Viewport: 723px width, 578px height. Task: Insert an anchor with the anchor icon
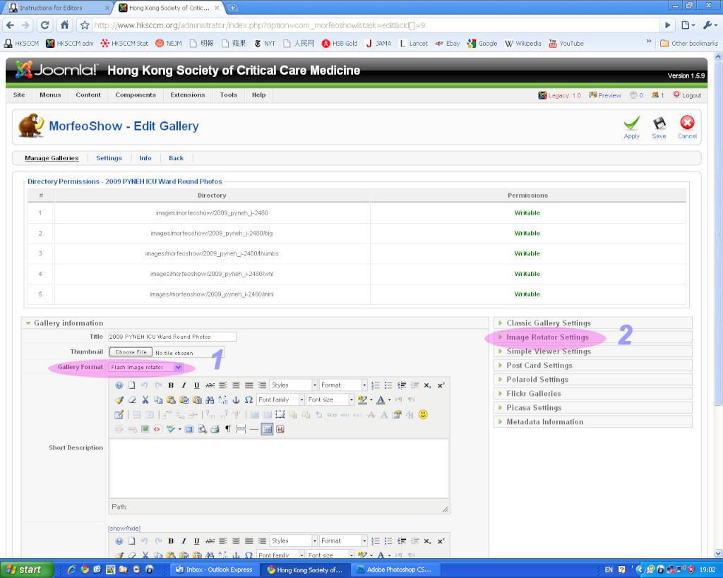pos(236,399)
